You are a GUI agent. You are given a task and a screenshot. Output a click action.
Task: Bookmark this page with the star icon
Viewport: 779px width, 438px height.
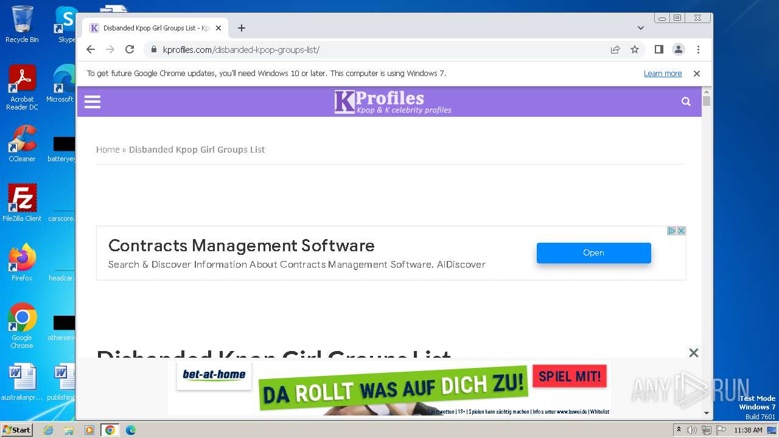(635, 49)
